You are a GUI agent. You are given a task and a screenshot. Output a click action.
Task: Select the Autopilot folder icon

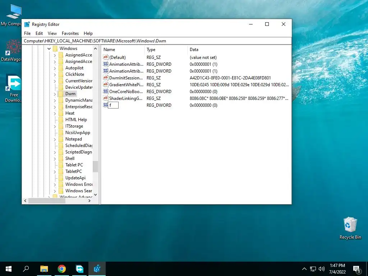61,68
